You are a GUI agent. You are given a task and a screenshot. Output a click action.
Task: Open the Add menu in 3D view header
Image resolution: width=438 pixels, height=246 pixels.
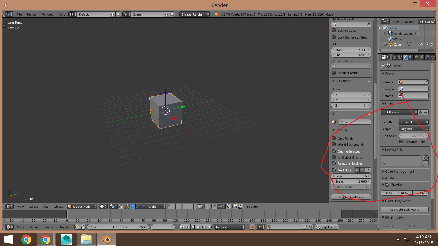click(x=46, y=206)
